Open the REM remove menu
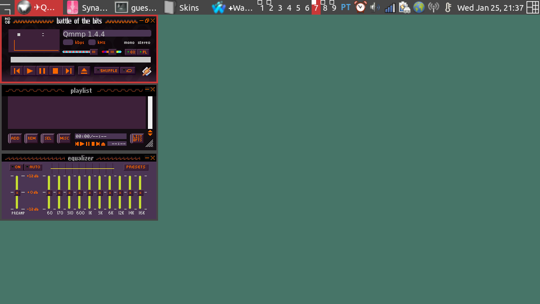540x304 pixels. [x=31, y=138]
